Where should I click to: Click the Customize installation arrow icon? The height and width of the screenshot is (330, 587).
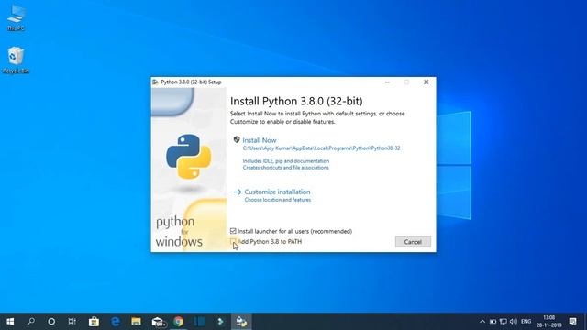[x=238, y=192]
